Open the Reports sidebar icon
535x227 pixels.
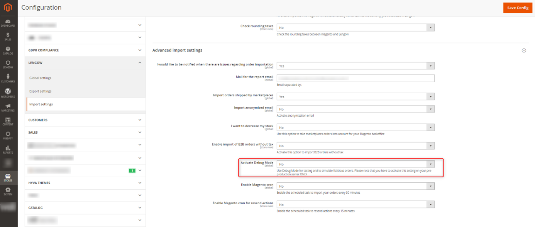(8, 149)
